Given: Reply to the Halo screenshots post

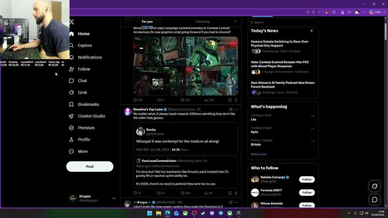Looking at the screenshot, I should click(x=138, y=100).
